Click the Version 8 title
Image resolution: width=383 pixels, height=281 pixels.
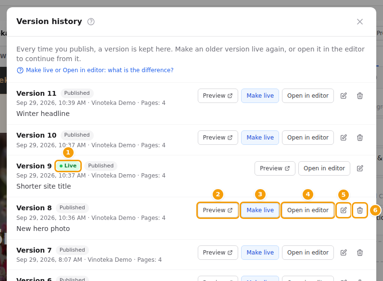point(34,208)
